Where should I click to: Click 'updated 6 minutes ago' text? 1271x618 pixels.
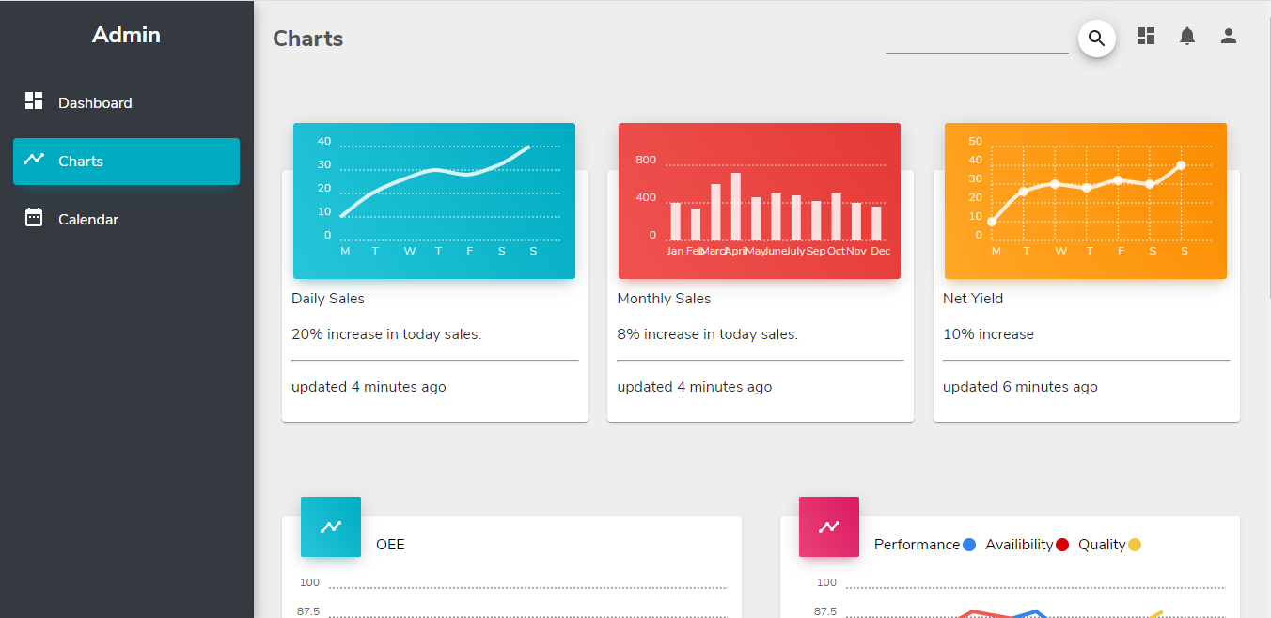(1020, 387)
